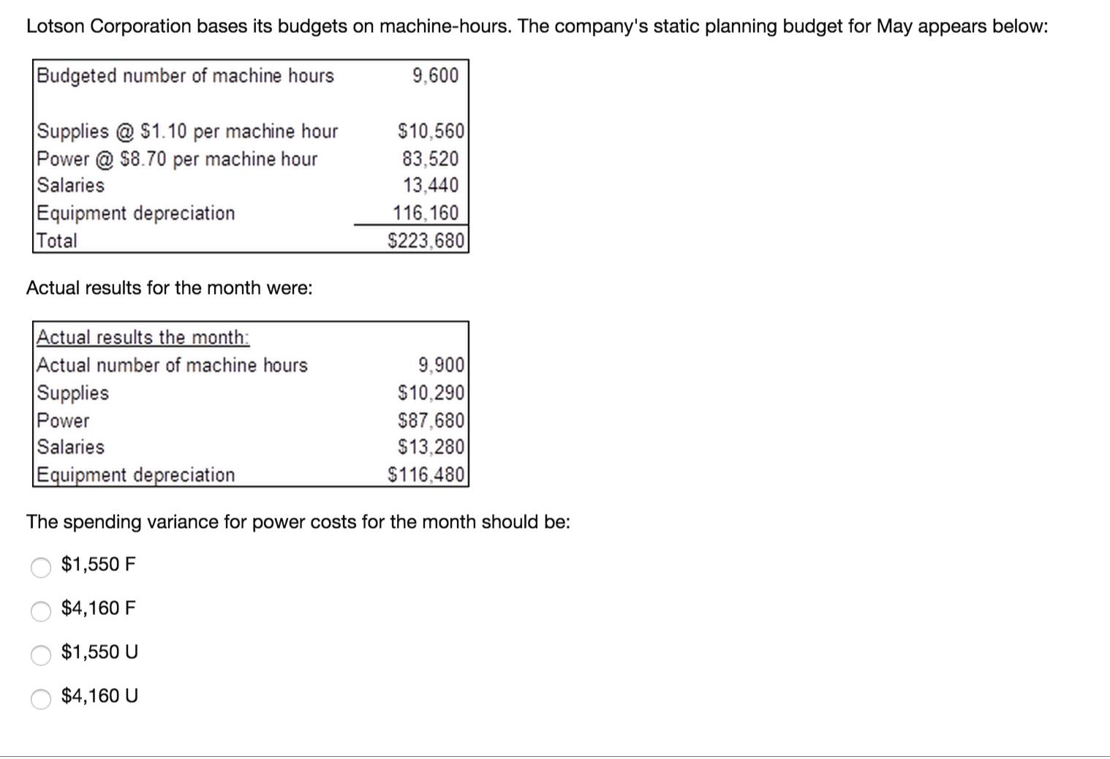Click the actual Salaries amount $13,280
Viewport: 1110px width, 759px height.
pyautogui.click(x=431, y=447)
